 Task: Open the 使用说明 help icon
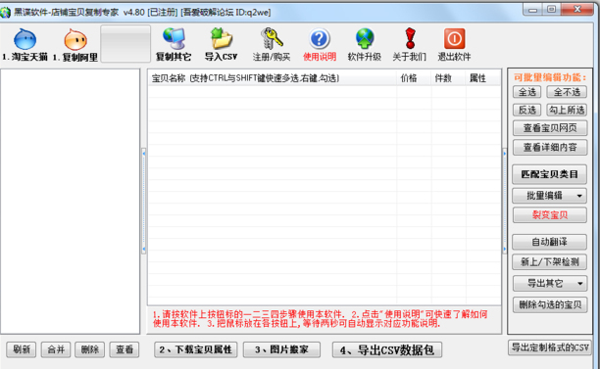[320, 38]
